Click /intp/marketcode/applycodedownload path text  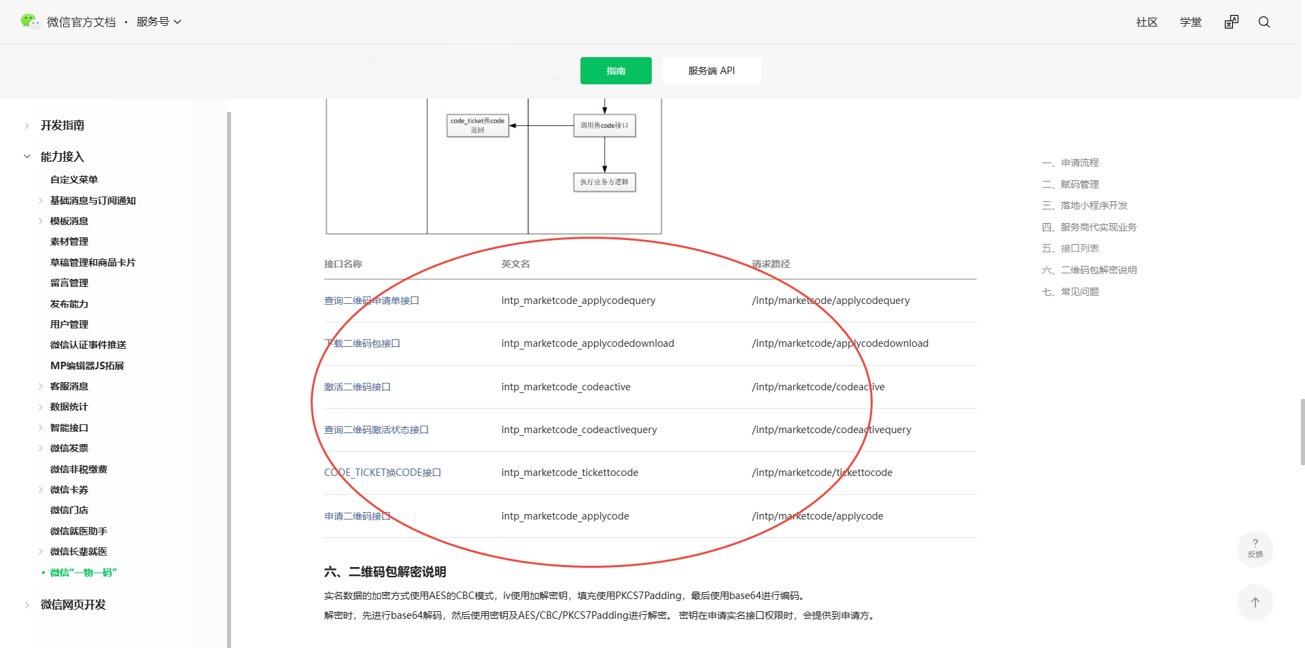click(x=840, y=343)
